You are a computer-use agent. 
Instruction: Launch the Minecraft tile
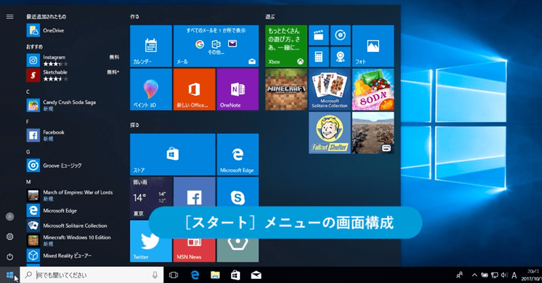click(x=286, y=89)
